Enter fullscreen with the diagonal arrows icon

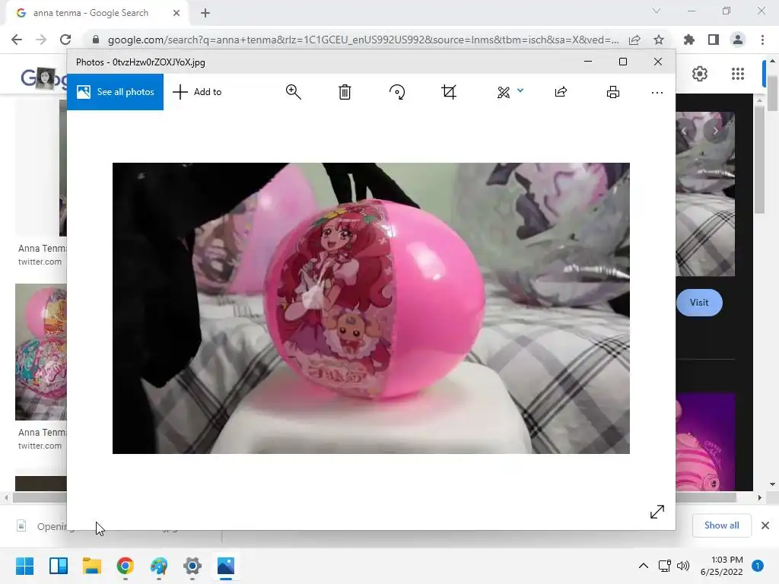[x=657, y=512]
